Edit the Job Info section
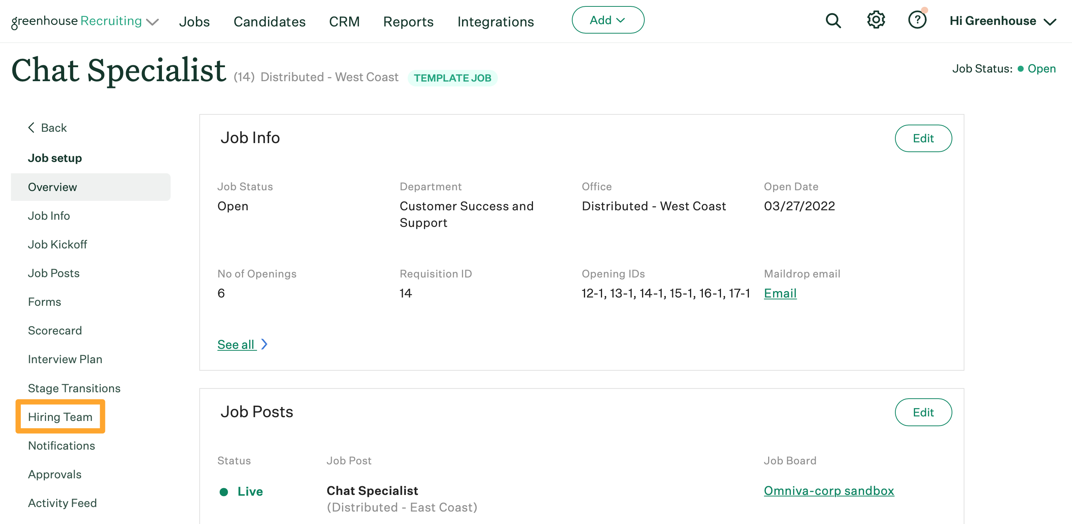Image resolution: width=1072 pixels, height=524 pixels. [923, 138]
